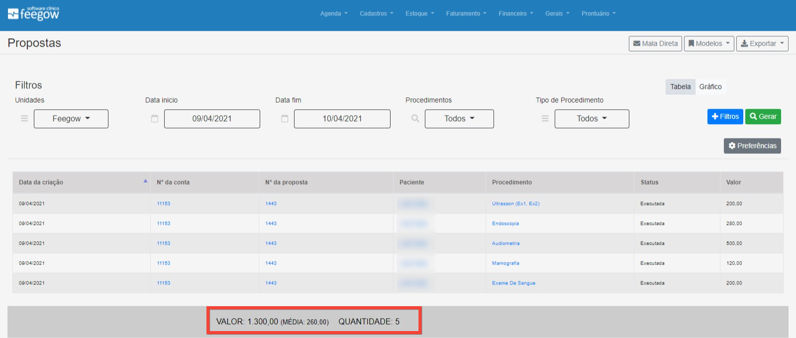The height and width of the screenshot is (338, 796).
Task: Open account 11153 in Exame De Sangue row
Action: (164, 283)
